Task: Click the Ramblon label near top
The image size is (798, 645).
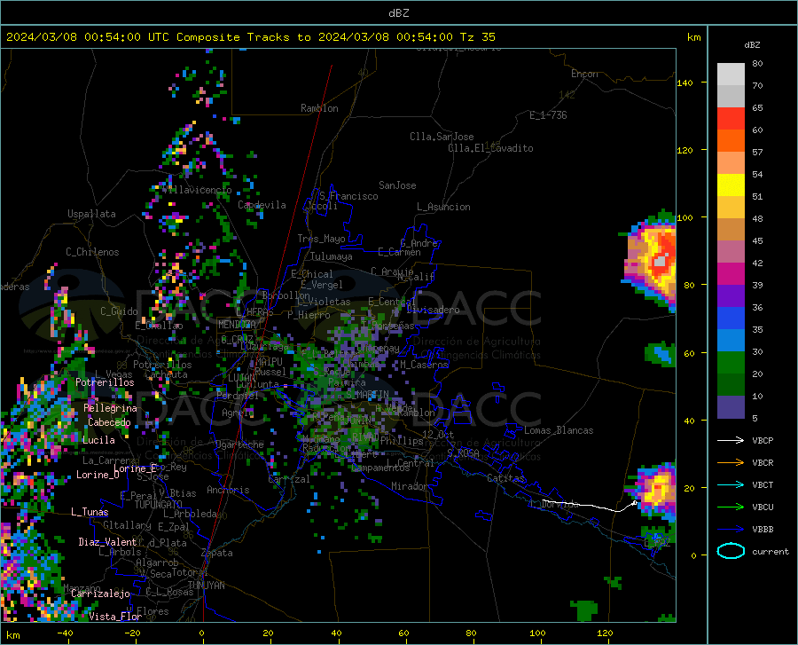Action: [319, 108]
